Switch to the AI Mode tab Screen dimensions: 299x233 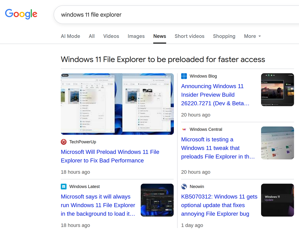click(70, 36)
